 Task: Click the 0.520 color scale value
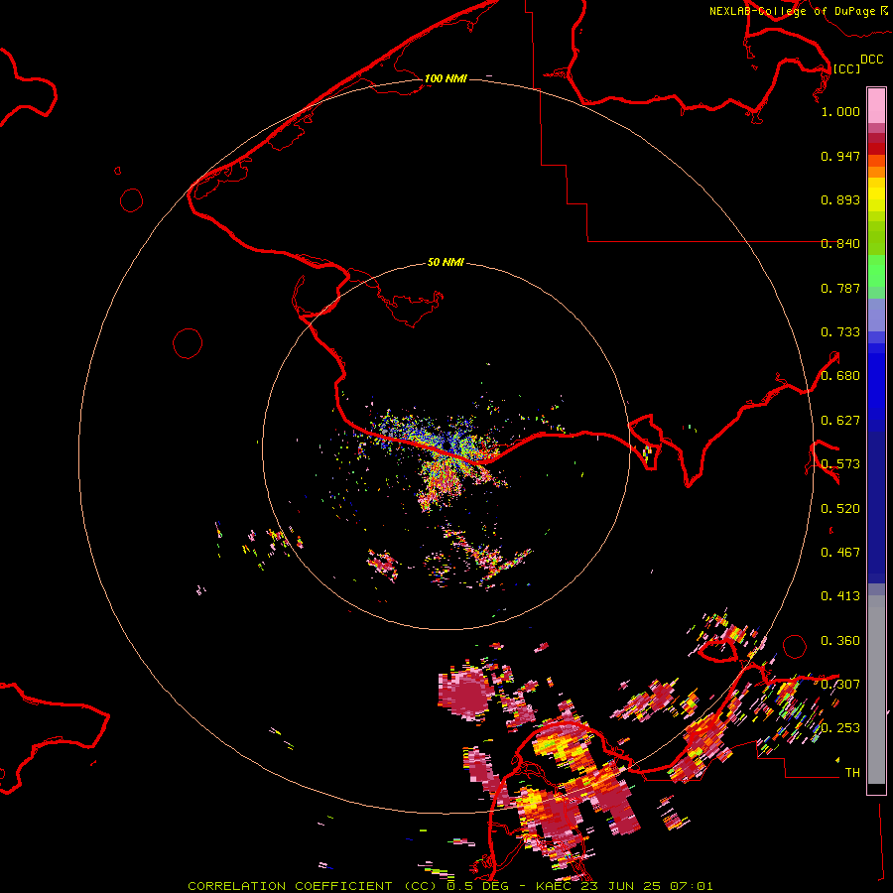(x=840, y=509)
